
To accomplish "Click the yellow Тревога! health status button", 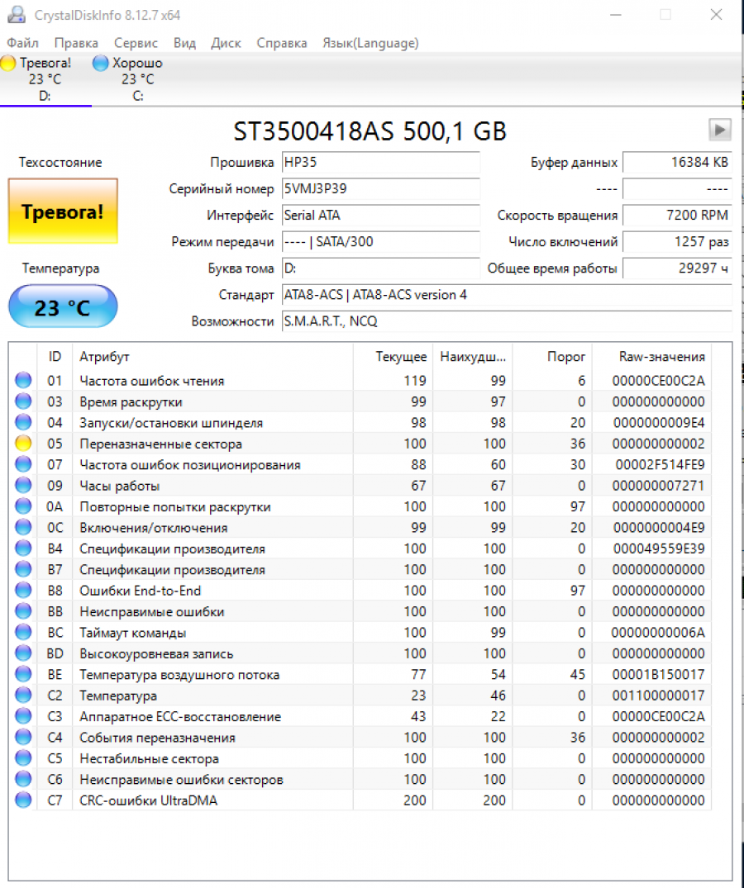I will [x=63, y=211].
